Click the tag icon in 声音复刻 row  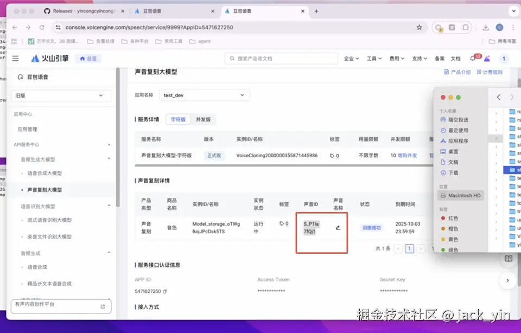point(282,224)
